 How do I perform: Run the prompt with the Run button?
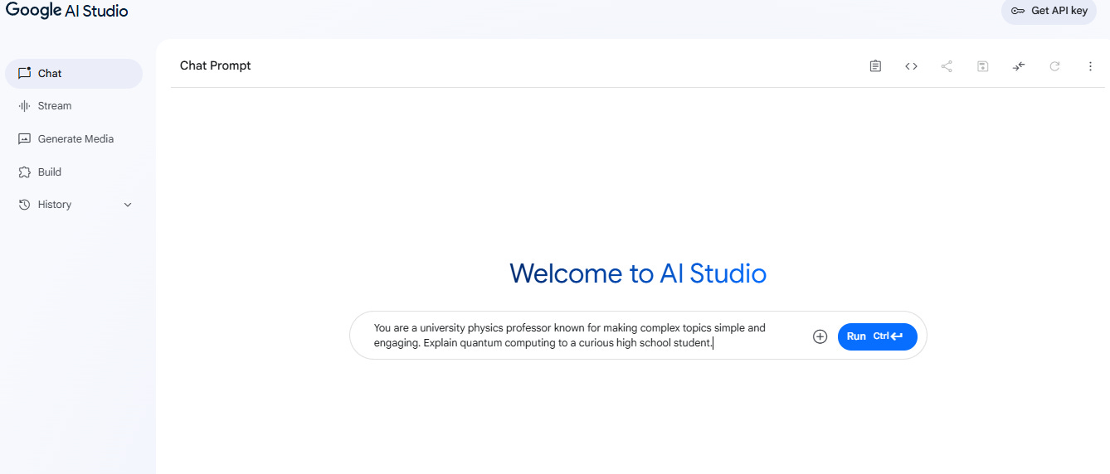coord(877,336)
